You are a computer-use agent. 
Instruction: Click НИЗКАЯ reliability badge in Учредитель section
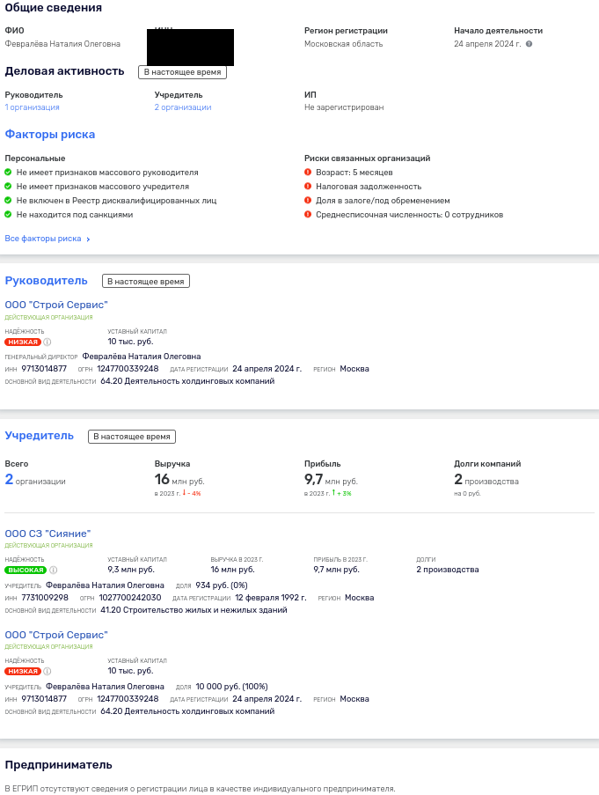coord(23,671)
